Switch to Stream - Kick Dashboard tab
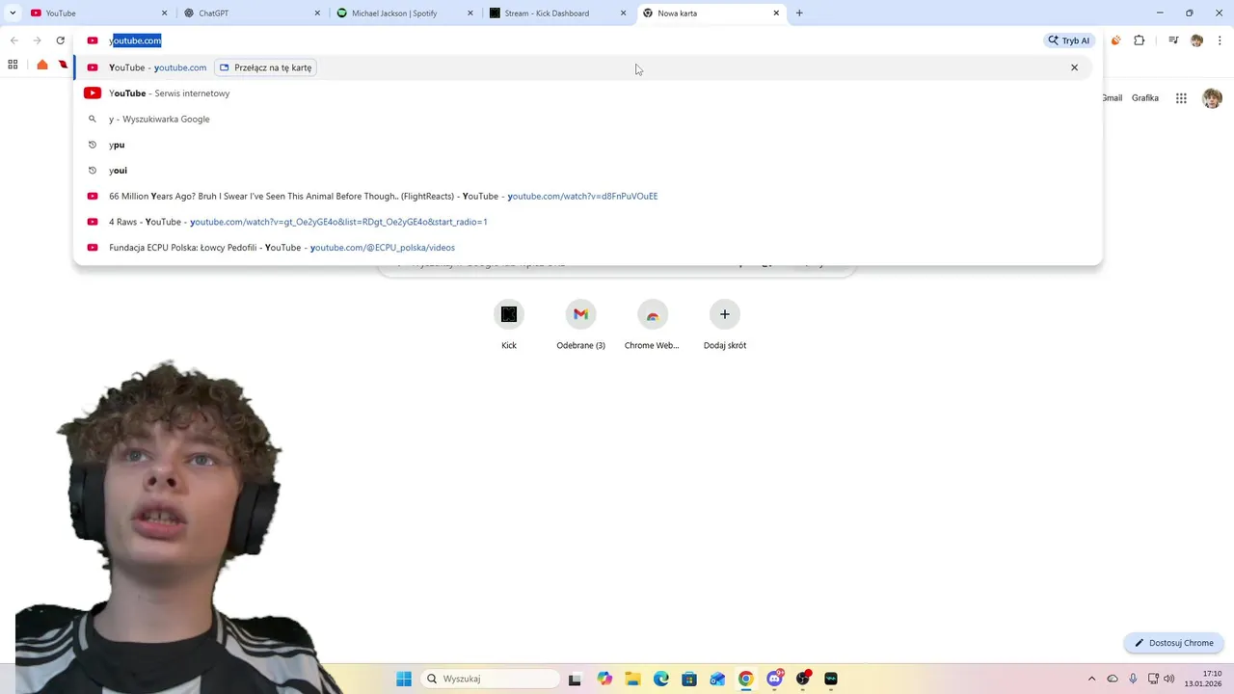Viewport: 1234px width, 694px height. coord(557,13)
